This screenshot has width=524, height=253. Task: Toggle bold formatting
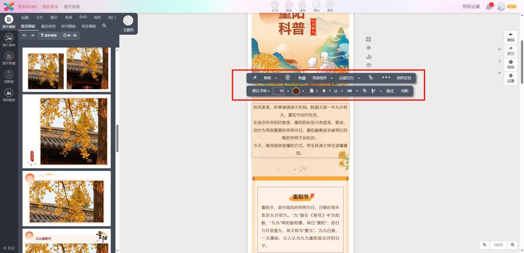[324, 91]
